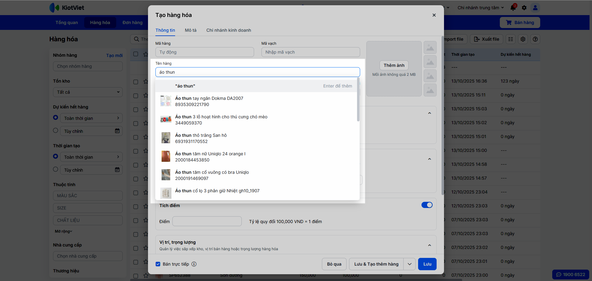Open the Tồn kho Tất cả dropdown
This screenshot has width=592, height=281.
(x=88, y=92)
